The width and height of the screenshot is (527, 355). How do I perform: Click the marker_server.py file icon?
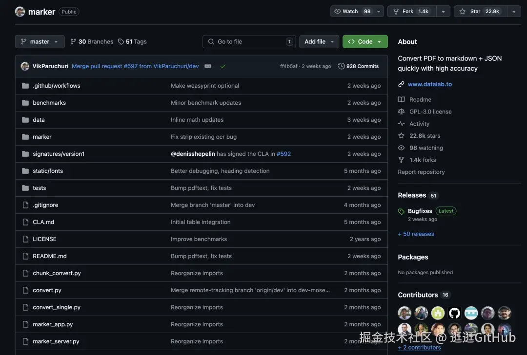[x=25, y=341]
